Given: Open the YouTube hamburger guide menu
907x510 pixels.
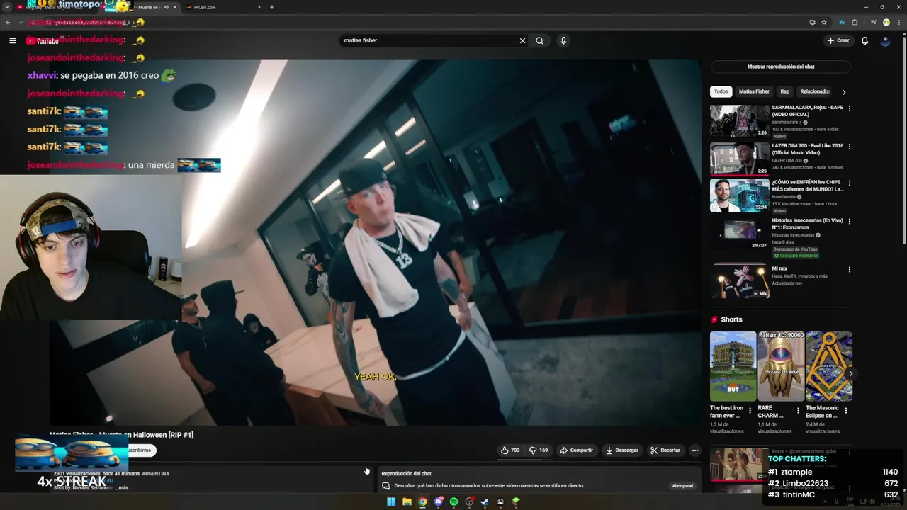Looking at the screenshot, I should [12, 40].
